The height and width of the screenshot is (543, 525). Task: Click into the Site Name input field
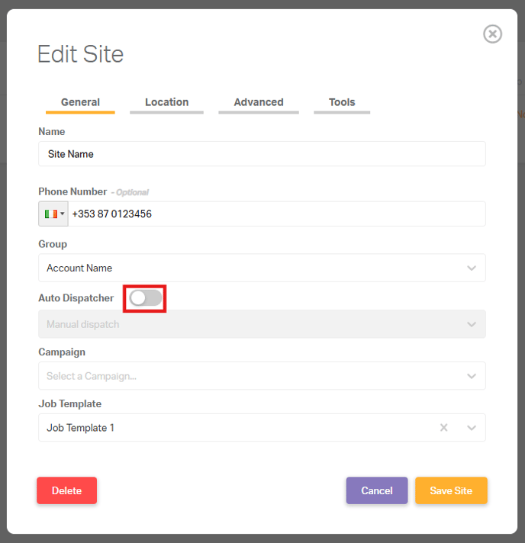point(262,154)
